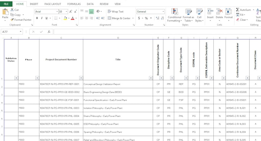Select the Middle Align icon

coord(87,11)
